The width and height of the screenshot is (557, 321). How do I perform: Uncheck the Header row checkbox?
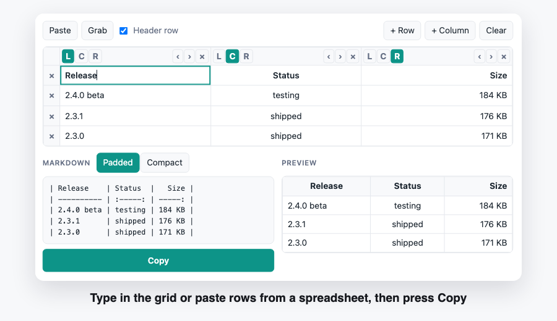click(124, 31)
